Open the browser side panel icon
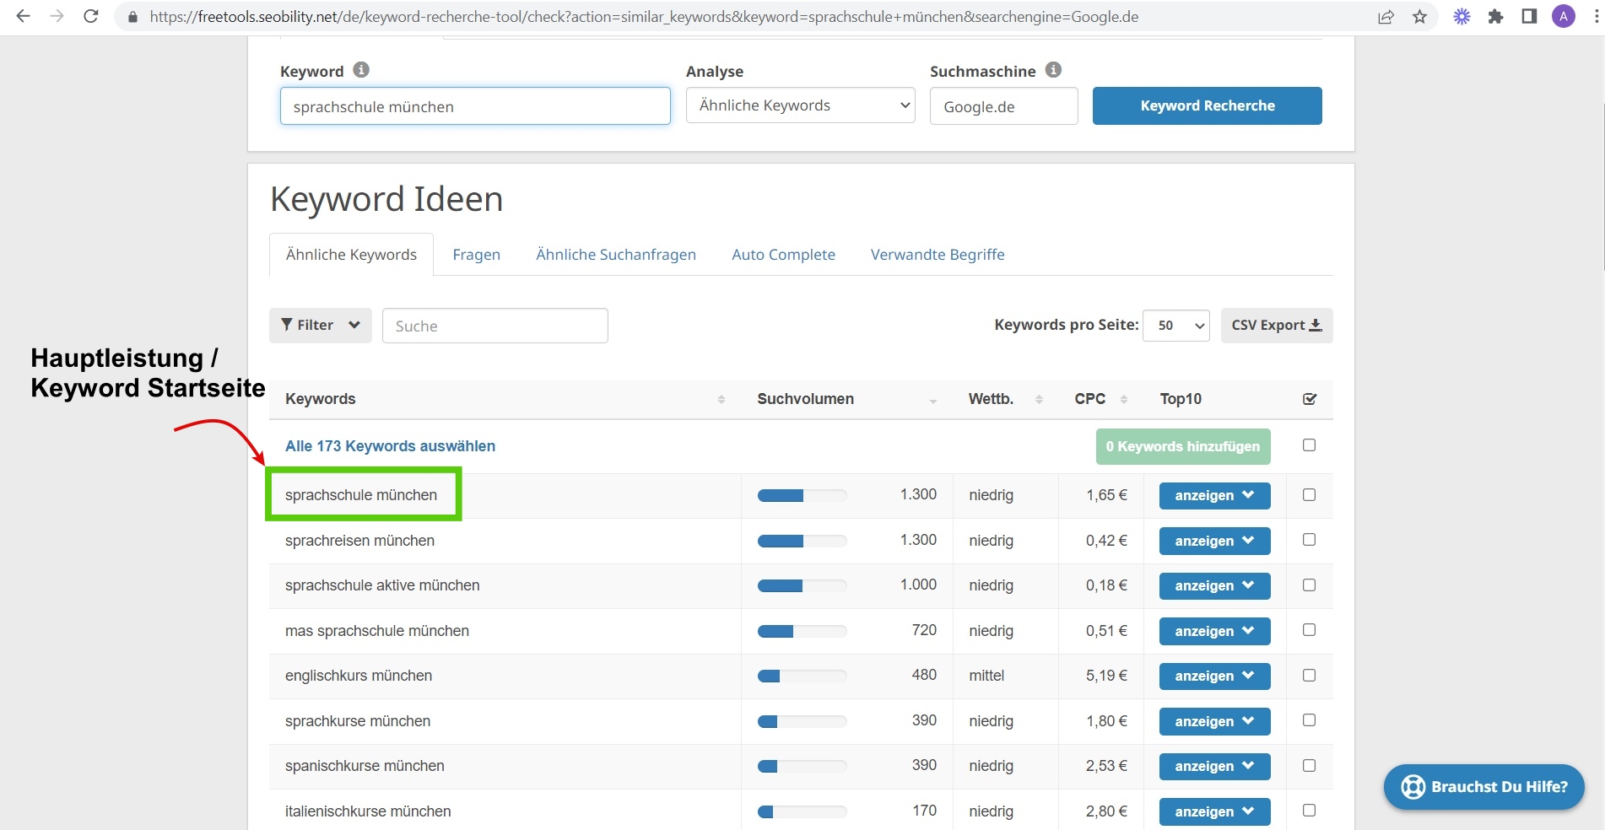 tap(1529, 17)
